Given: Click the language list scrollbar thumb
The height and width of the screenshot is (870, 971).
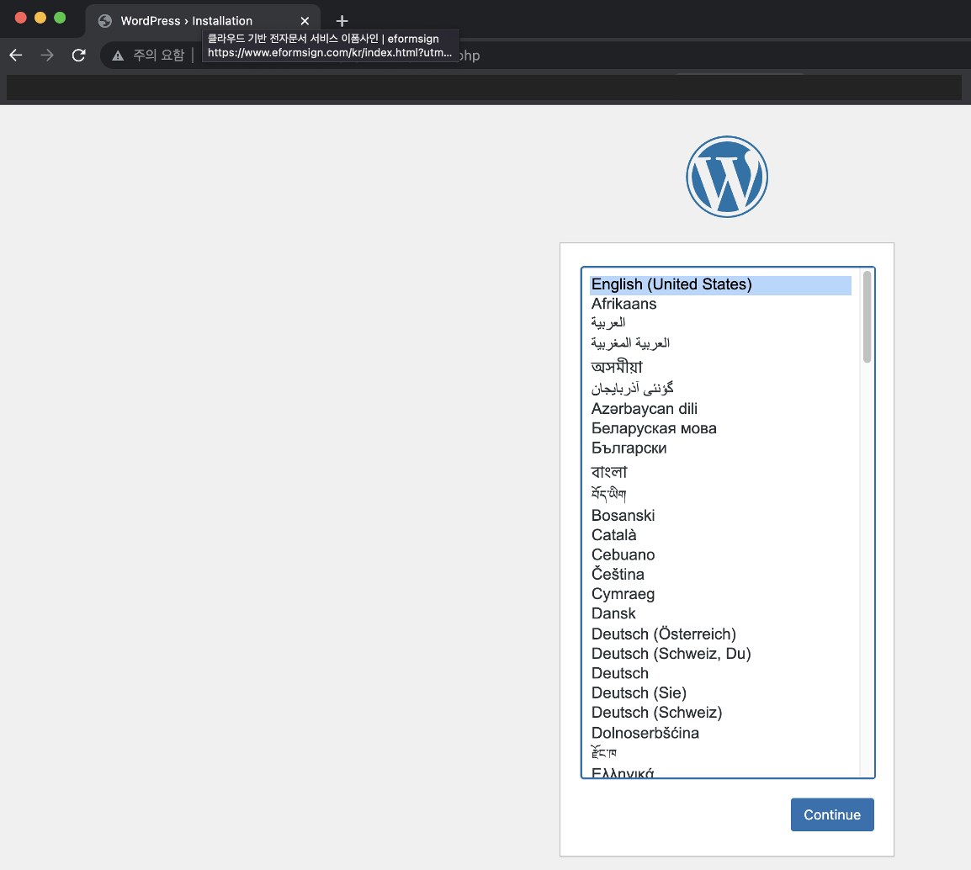Looking at the screenshot, I should pos(867,316).
